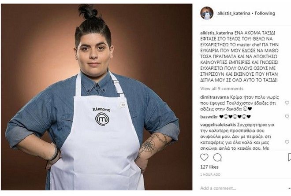Screen dimensions: 291x196
Task: Like dimitrasvarna's comment heart
Action: (x=287, y=103)
